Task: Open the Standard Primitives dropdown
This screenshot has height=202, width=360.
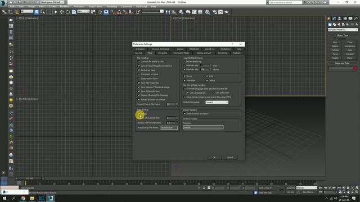Action: tap(343, 30)
